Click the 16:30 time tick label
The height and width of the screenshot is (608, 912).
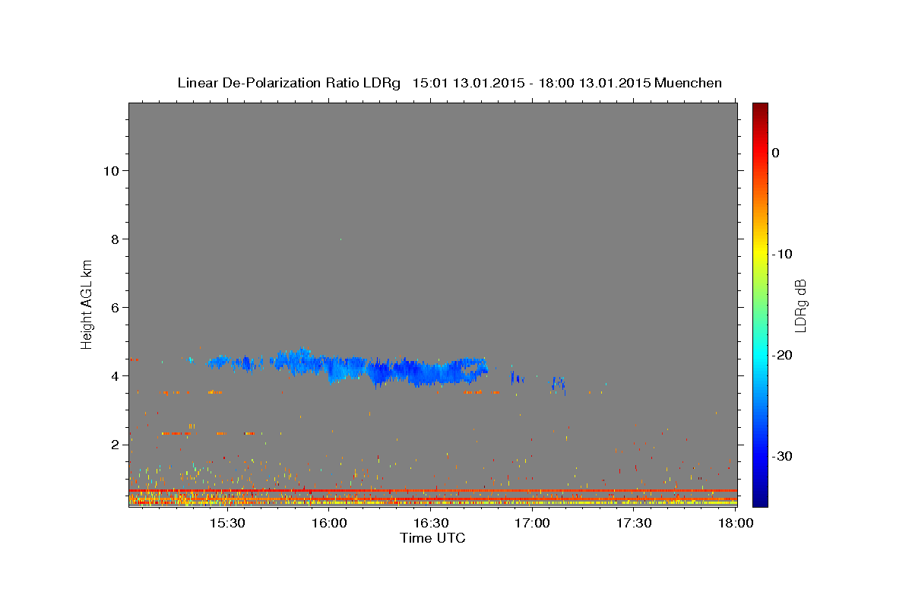pos(430,524)
